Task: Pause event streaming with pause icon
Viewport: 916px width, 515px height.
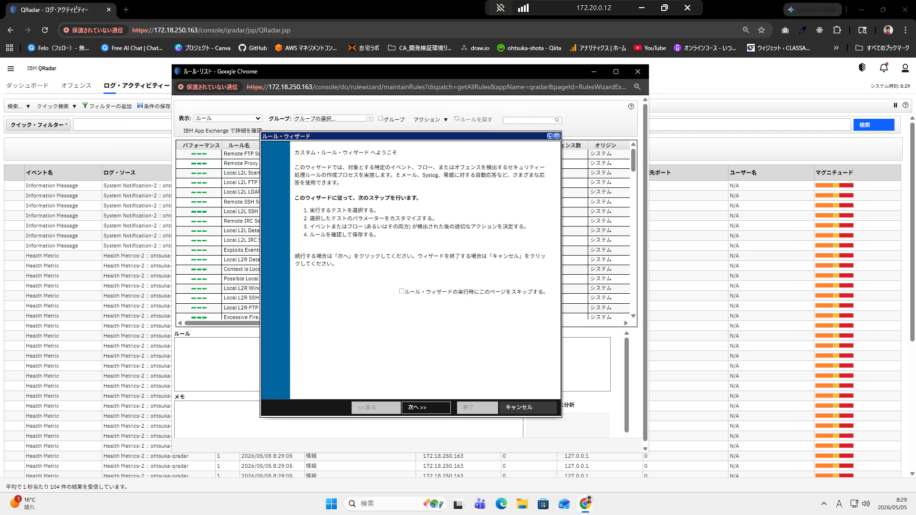Action: coord(895,105)
